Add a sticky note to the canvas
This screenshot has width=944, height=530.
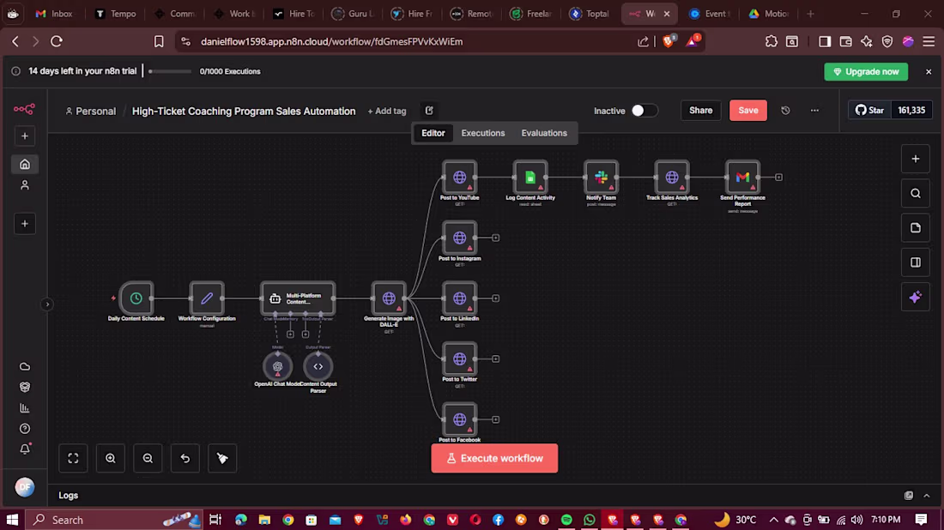click(915, 228)
